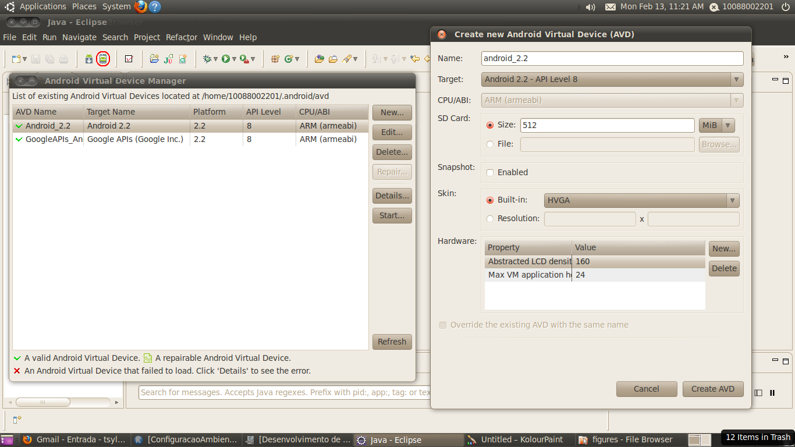Click the New Java Package icon
The height and width of the screenshot is (447, 795).
tap(275, 59)
